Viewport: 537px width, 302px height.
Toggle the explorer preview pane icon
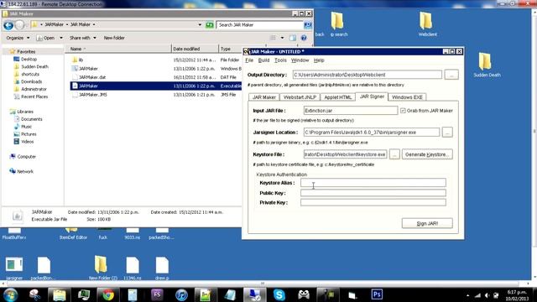tap(293, 38)
